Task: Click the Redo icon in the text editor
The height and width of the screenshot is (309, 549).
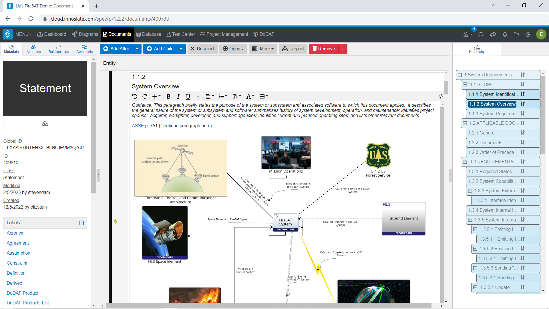Action: [145, 96]
